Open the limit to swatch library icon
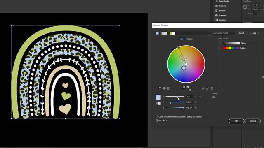The width and height of the screenshot is (264, 148). [x=214, y=97]
